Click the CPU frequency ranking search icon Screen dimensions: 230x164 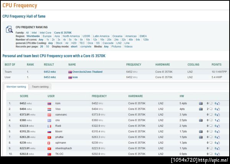[9, 29]
